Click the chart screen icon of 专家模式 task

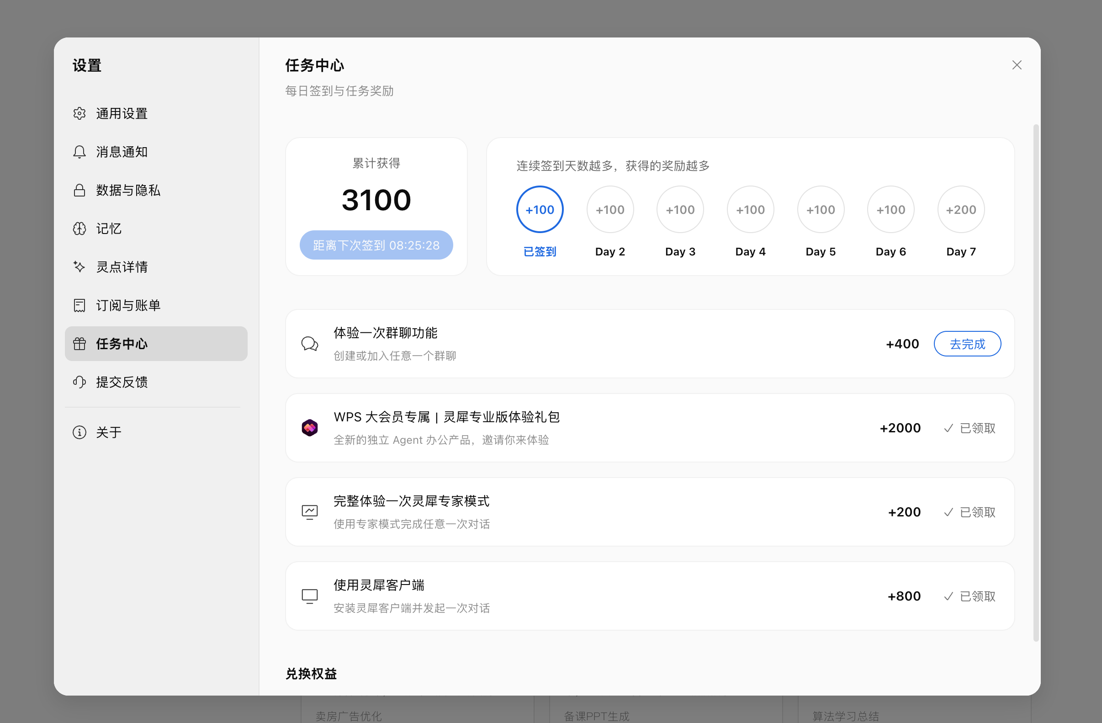pos(310,512)
